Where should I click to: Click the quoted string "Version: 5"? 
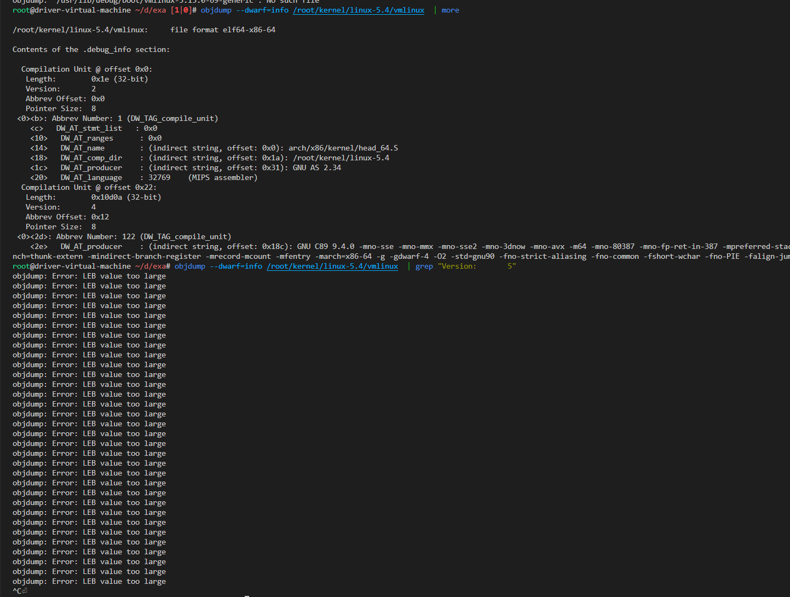click(x=477, y=266)
